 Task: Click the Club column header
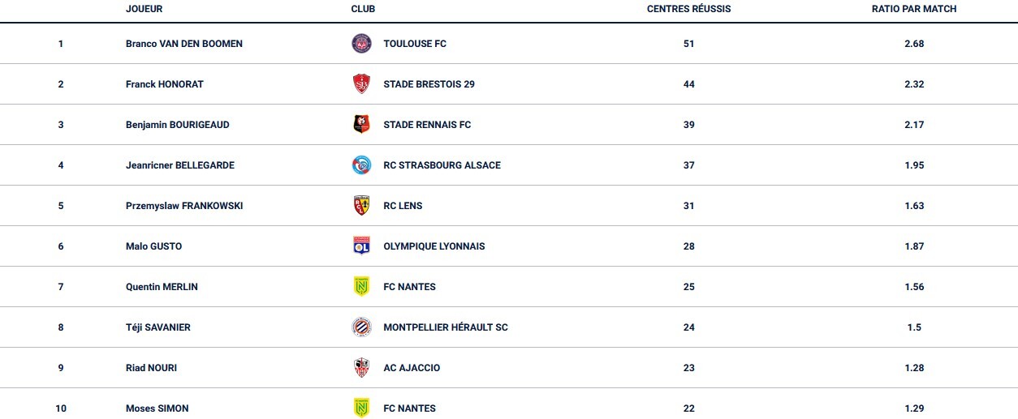[363, 9]
